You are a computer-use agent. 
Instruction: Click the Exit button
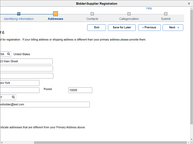(x=96, y=27)
